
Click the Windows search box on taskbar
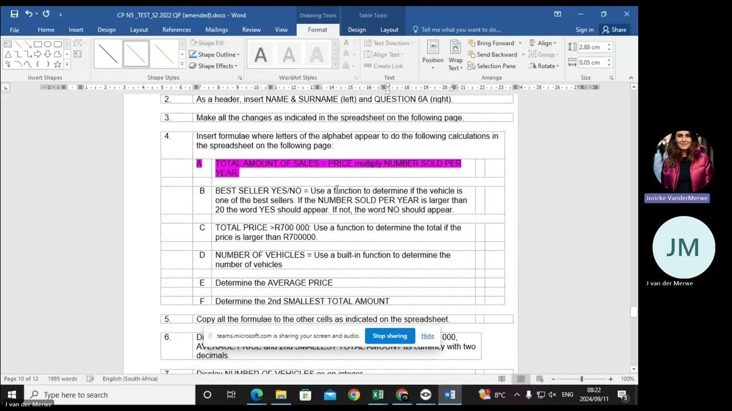tap(110, 394)
